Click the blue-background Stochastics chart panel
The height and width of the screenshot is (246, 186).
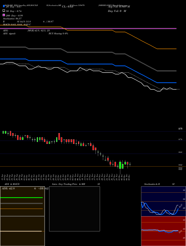click(x=163, y=201)
